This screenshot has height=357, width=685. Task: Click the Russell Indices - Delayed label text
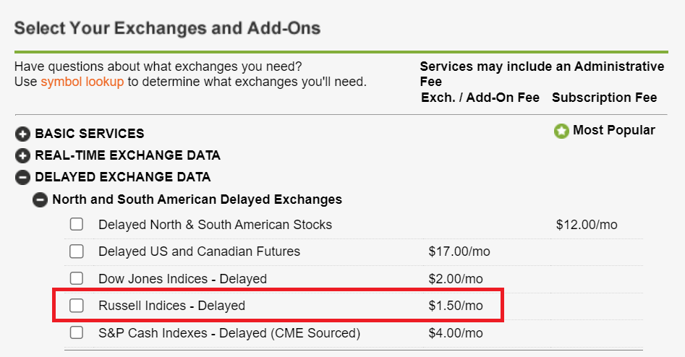pyautogui.click(x=171, y=306)
